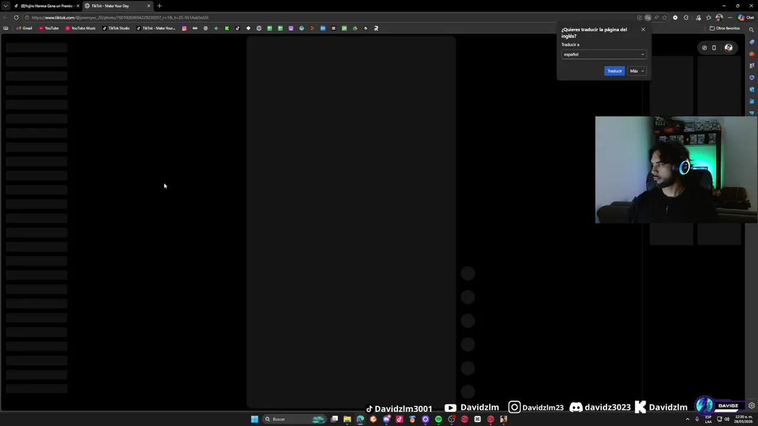Open the Edge sidebar shopping tag icon

click(751, 42)
